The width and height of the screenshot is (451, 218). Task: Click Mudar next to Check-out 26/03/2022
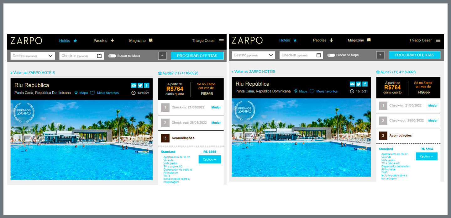216,123
